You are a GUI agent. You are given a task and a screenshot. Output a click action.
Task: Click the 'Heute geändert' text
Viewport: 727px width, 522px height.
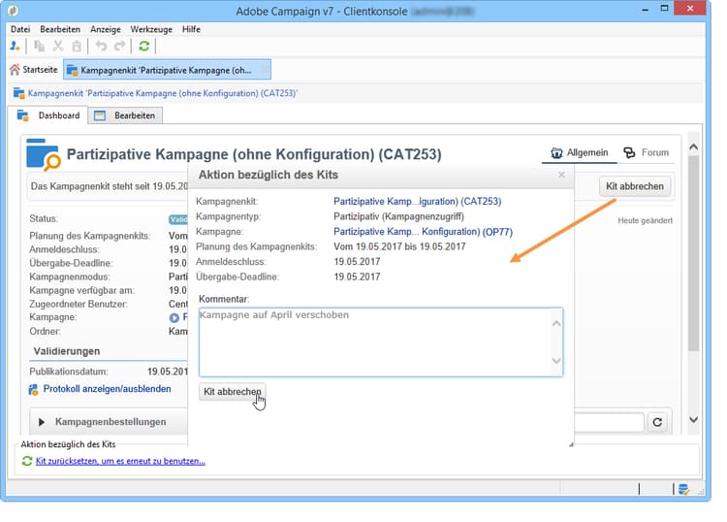click(645, 220)
